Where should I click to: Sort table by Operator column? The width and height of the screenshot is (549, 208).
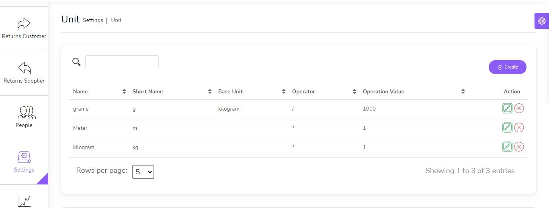354,91
